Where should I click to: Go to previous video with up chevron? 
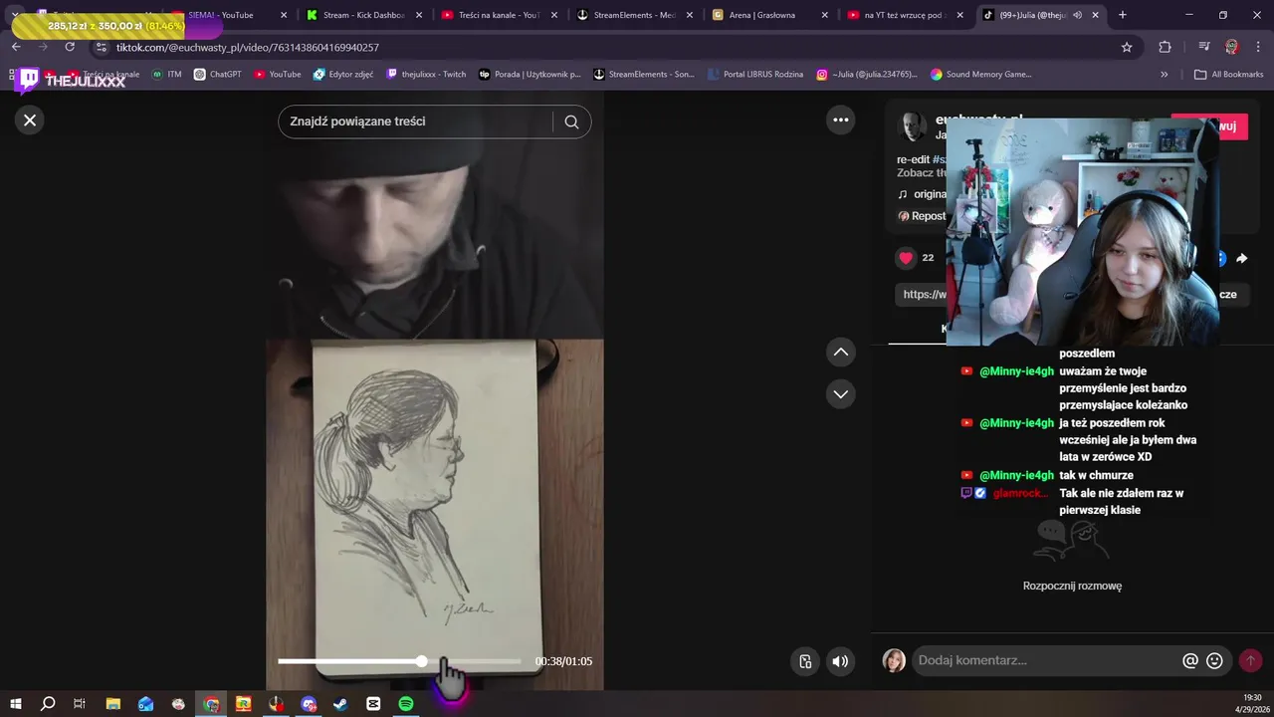(x=841, y=352)
